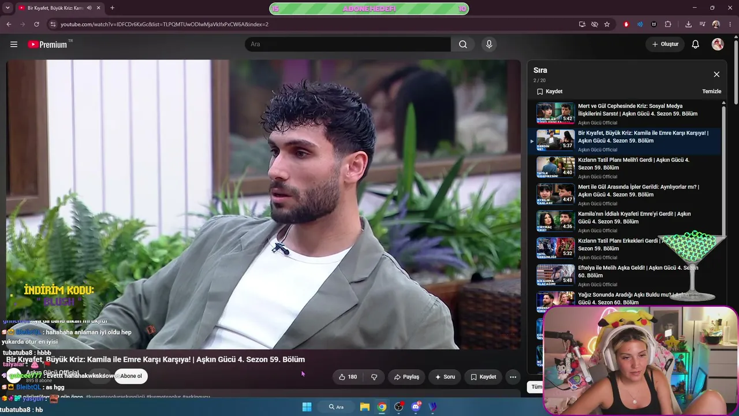Play queue video 'Mert ve Gül Cephesinde Kriz'

click(x=625, y=114)
